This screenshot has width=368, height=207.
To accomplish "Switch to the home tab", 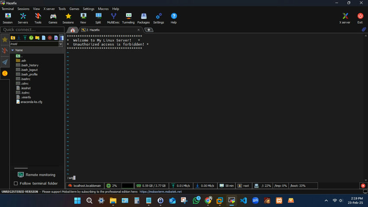I will pos(73,30).
